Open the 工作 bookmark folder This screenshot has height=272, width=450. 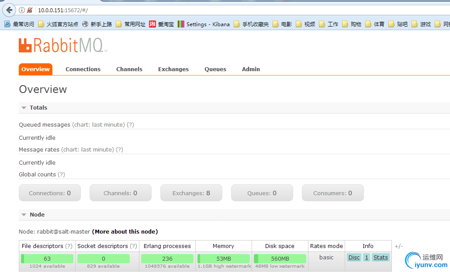pos(329,24)
